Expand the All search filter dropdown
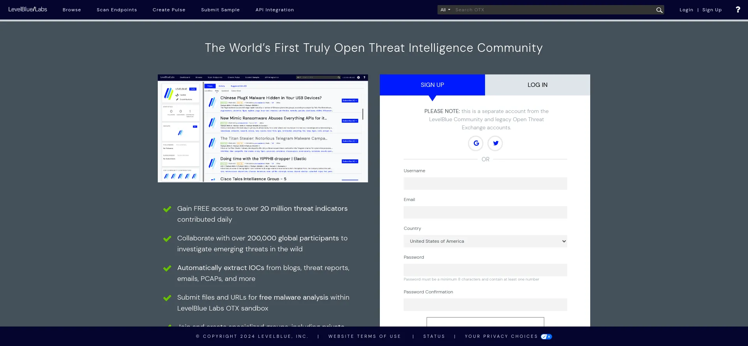The image size is (748, 346). (445, 10)
